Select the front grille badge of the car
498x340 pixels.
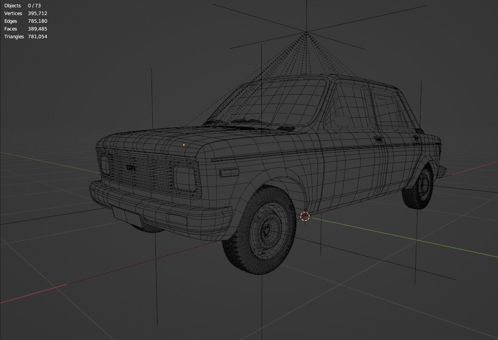coord(131,168)
